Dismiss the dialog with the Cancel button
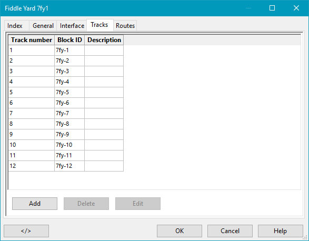 [x=230, y=231]
